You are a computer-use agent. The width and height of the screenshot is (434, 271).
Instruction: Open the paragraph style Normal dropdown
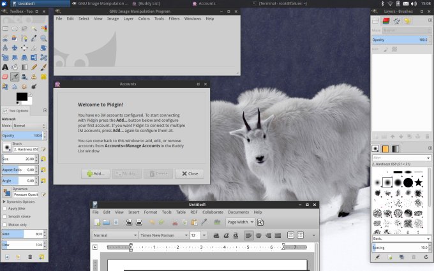(x=115, y=235)
